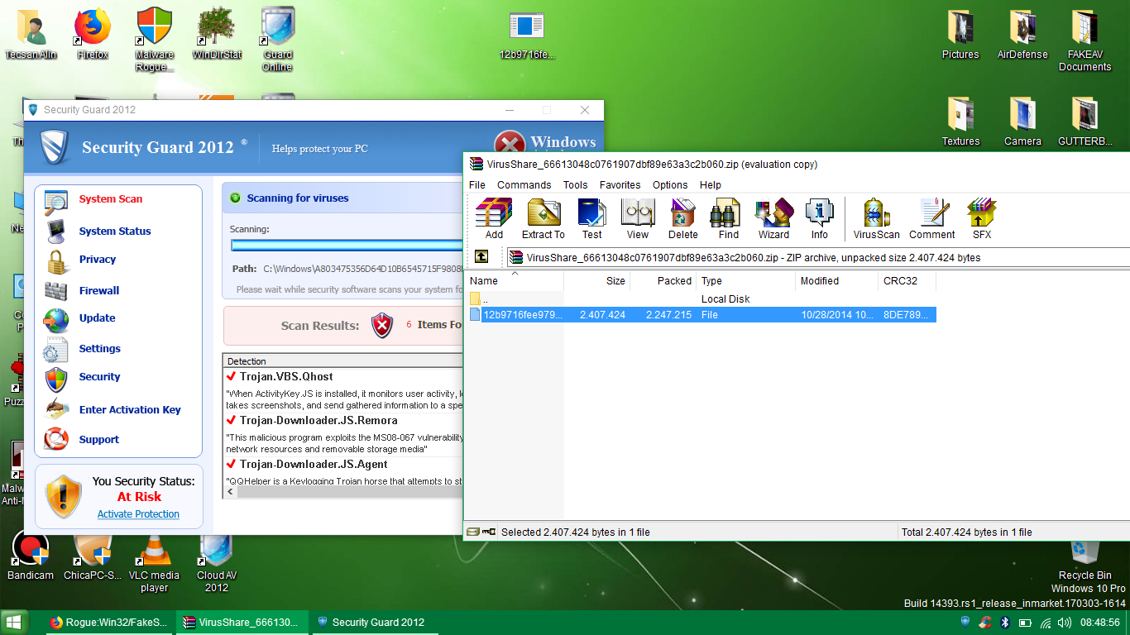The image size is (1130, 635).
Task: Click the Extract To toolbar icon
Action: 543,218
